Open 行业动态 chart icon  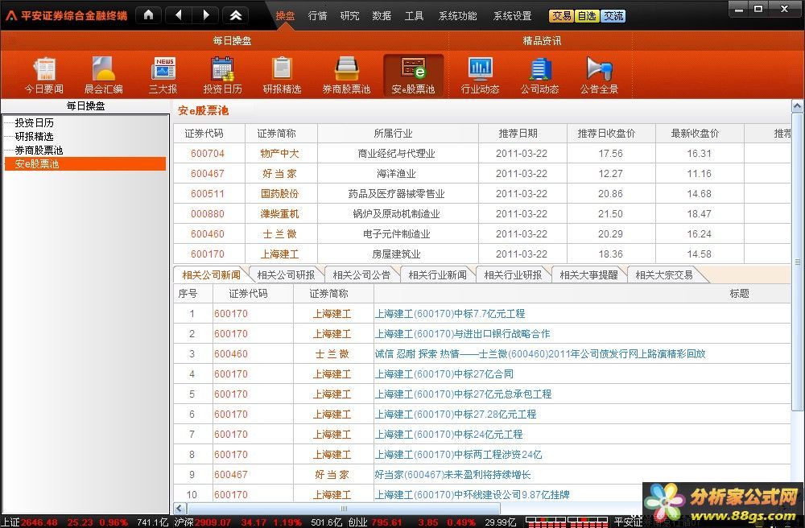tap(480, 76)
